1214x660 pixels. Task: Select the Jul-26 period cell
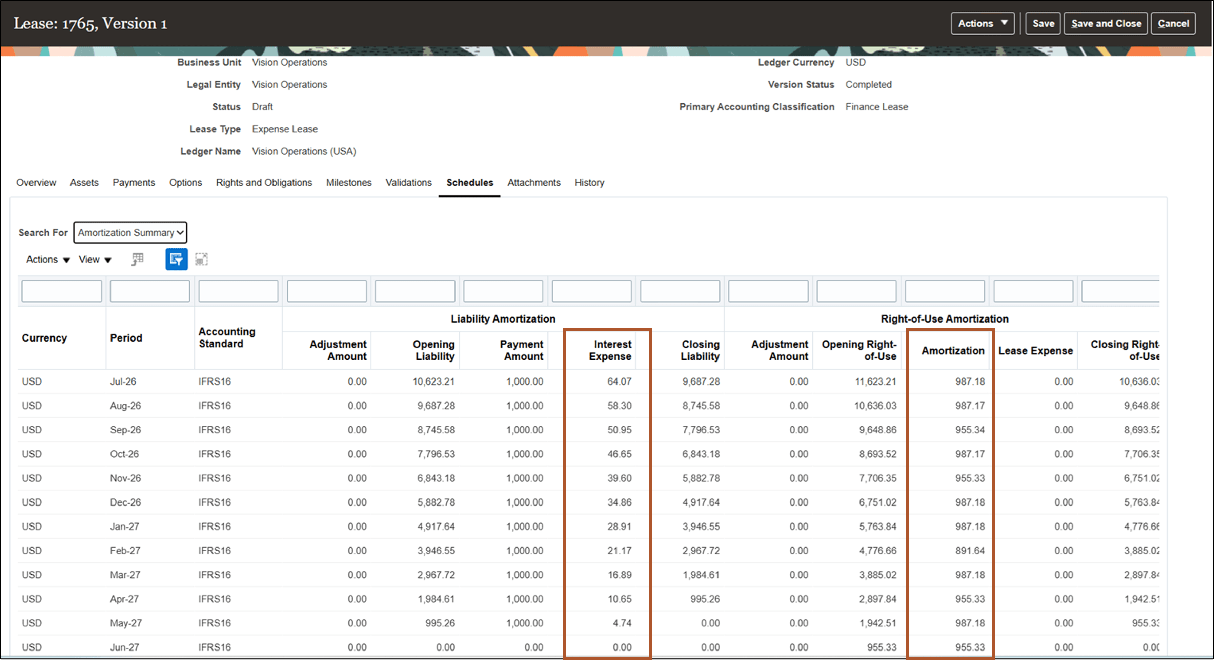click(x=123, y=381)
